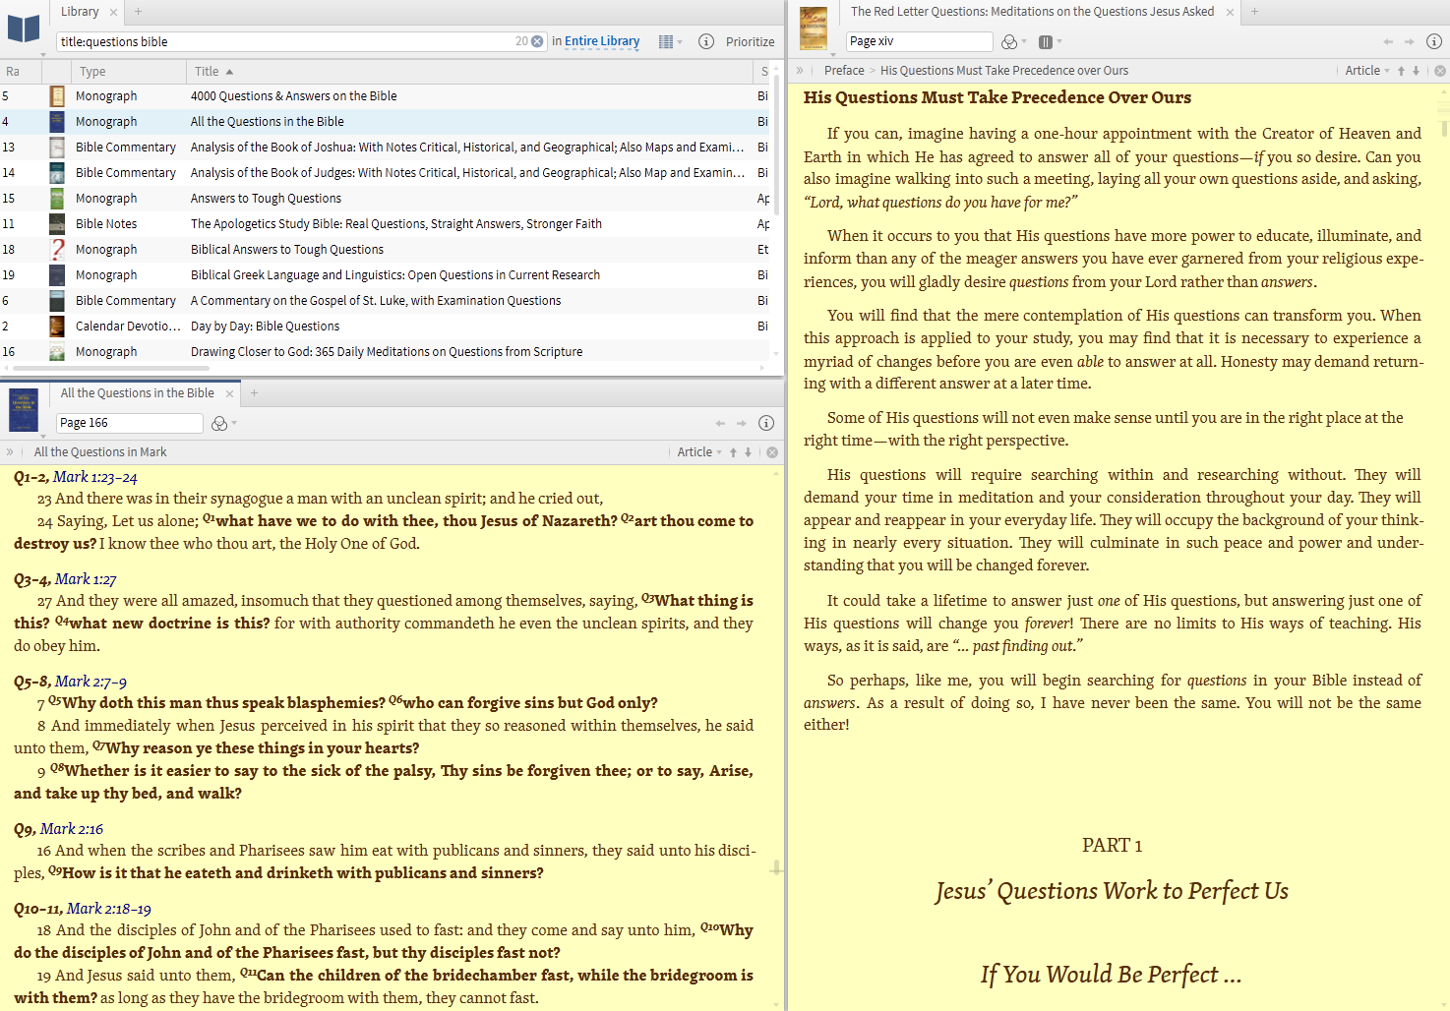The width and height of the screenshot is (1450, 1011).
Task: Click the Prioritize button
Action: (x=751, y=41)
